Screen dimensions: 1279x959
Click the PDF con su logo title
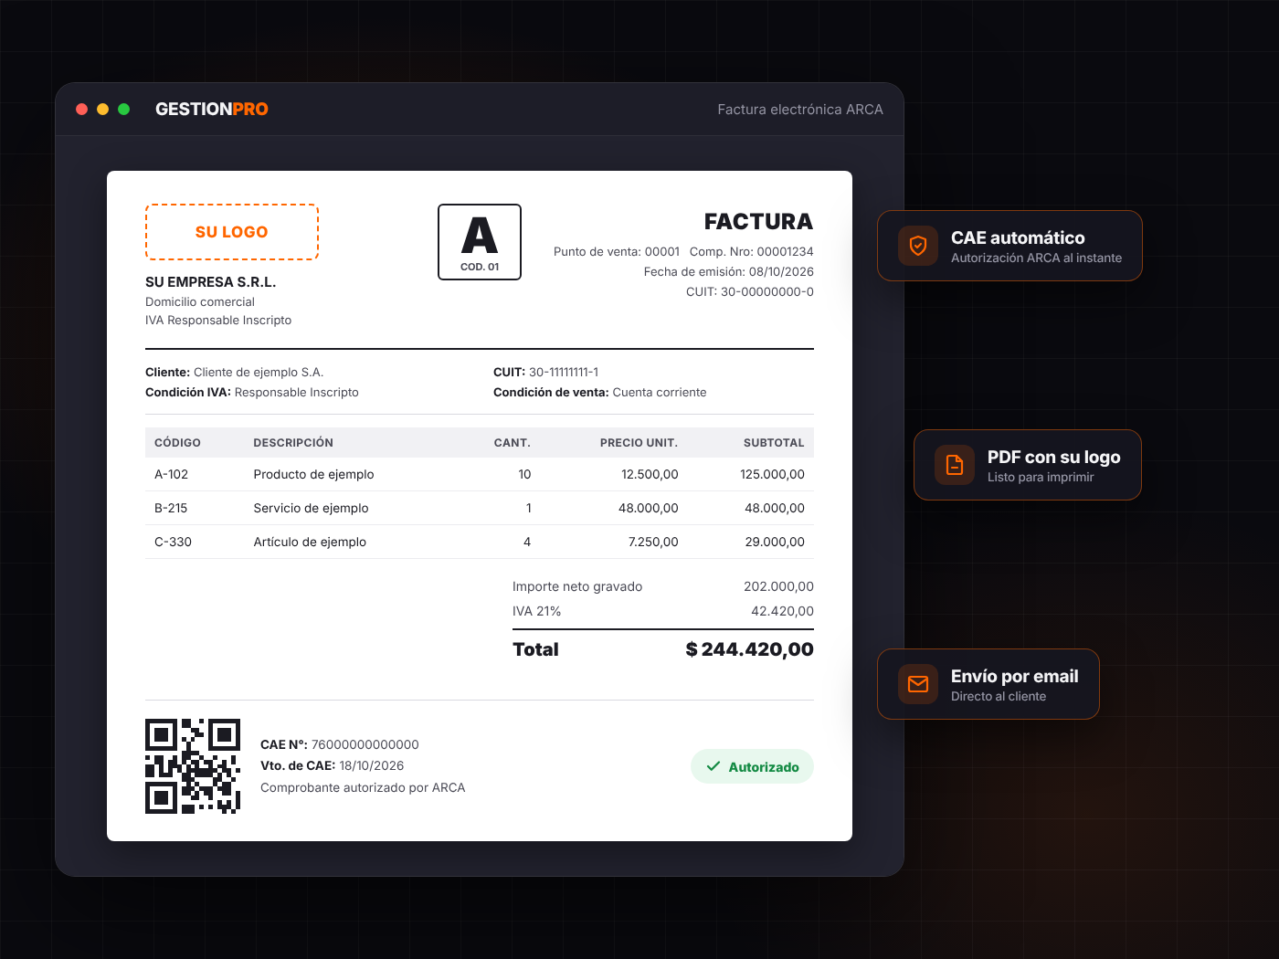tap(1054, 457)
